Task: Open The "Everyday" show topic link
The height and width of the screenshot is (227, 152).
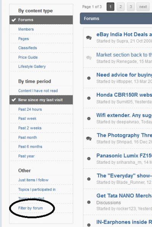Action: 124,175
